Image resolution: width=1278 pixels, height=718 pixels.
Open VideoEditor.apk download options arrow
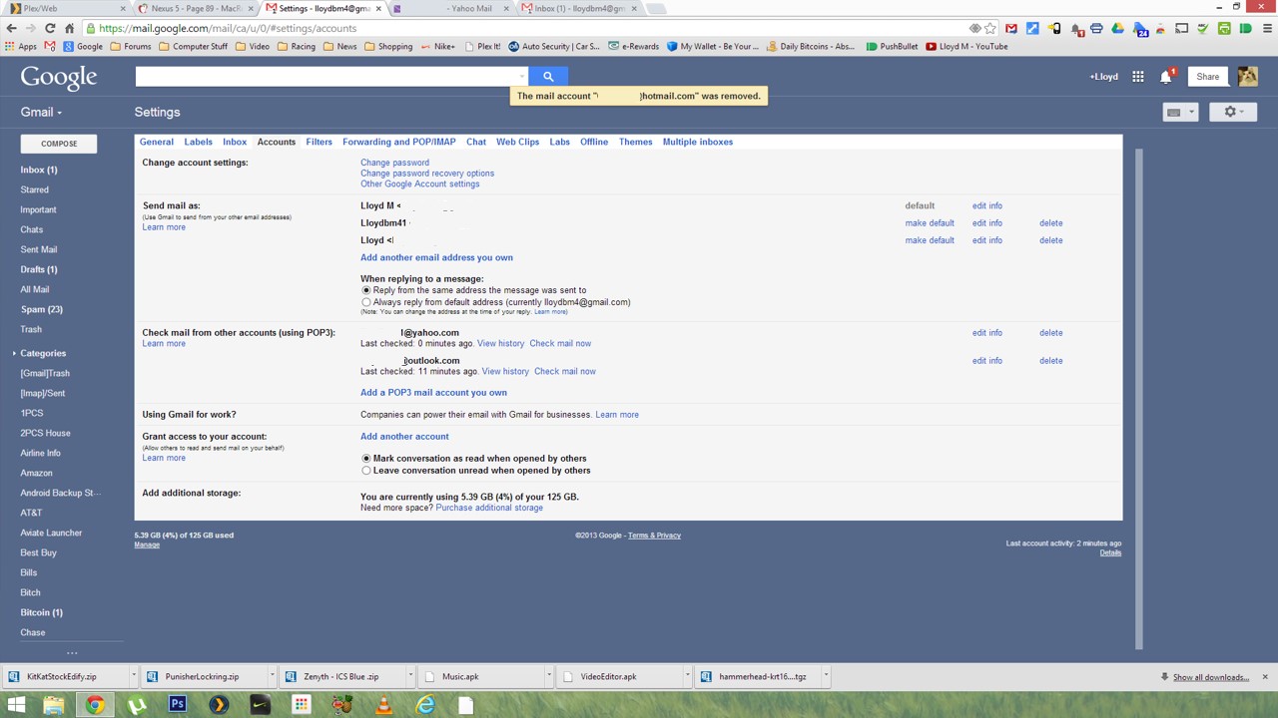point(687,676)
